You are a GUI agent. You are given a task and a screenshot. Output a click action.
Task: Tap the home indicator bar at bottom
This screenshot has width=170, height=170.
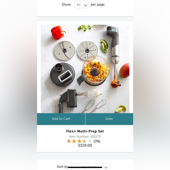point(85,167)
